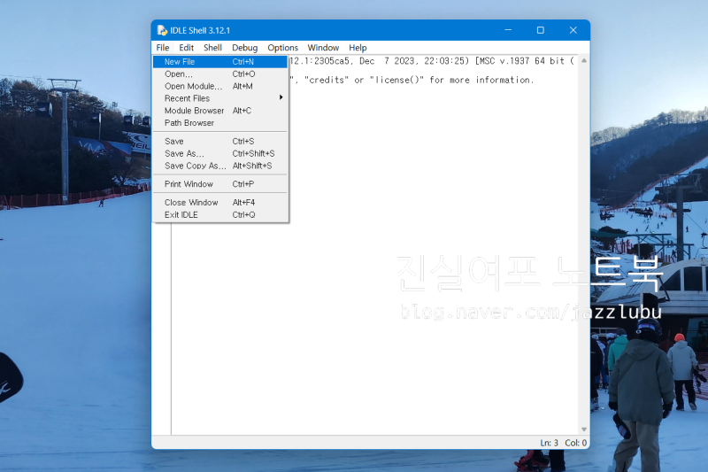
Task: Launch the Path Browser entry
Action: 189,123
